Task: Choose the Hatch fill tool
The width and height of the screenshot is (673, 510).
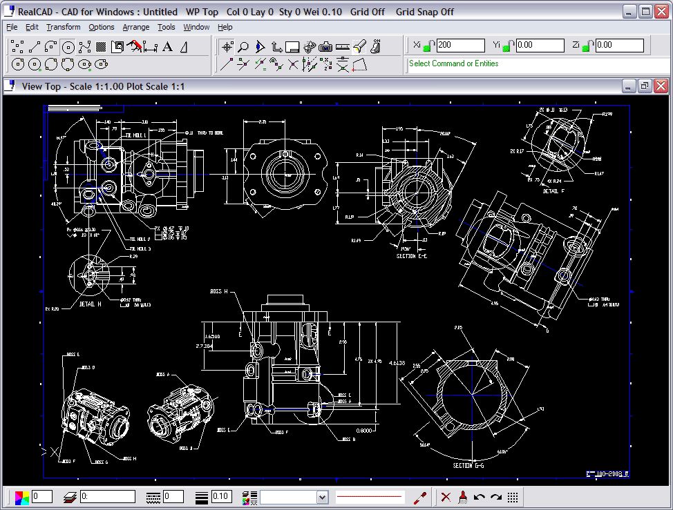Action: tap(101, 47)
